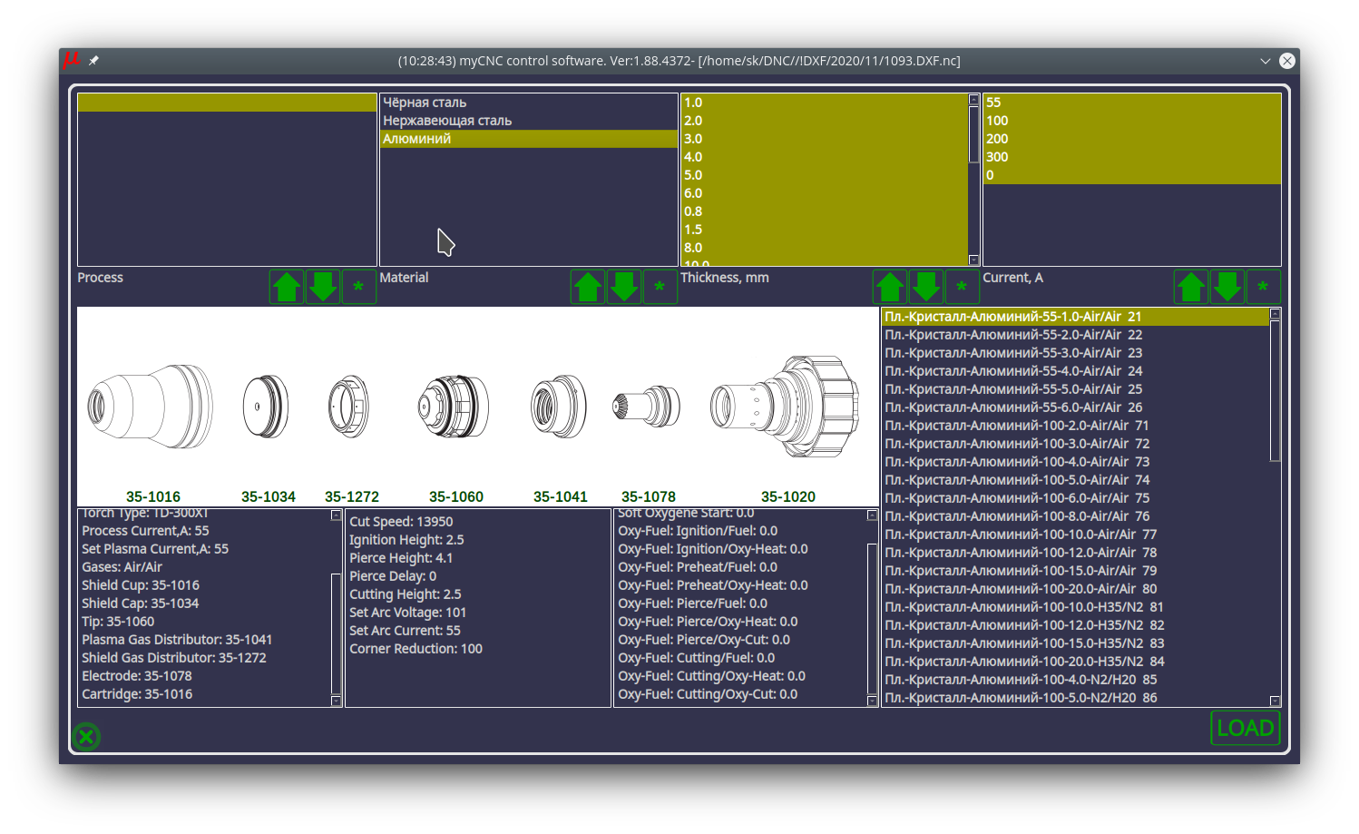1359x834 pixels.
Task: Click the Process up arrow button
Action: 287,287
